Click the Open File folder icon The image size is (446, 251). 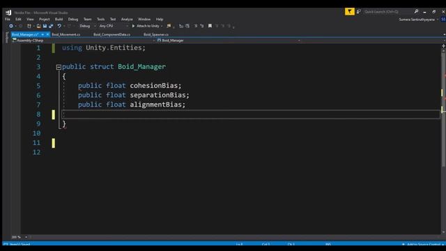click(38, 26)
